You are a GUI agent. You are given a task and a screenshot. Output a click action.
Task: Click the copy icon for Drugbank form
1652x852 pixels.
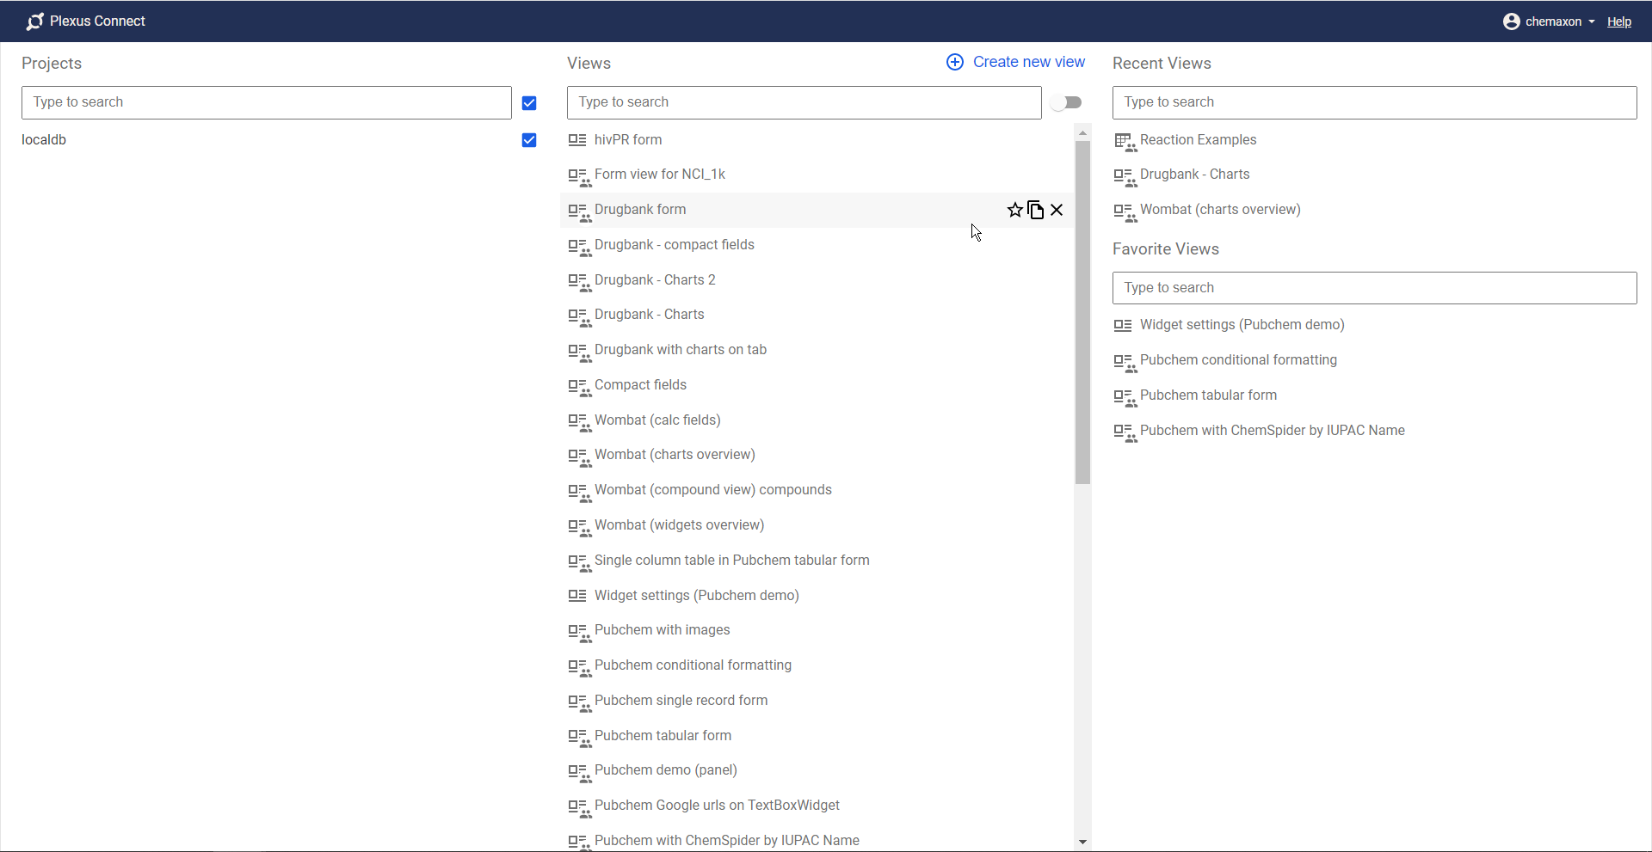pos(1036,210)
